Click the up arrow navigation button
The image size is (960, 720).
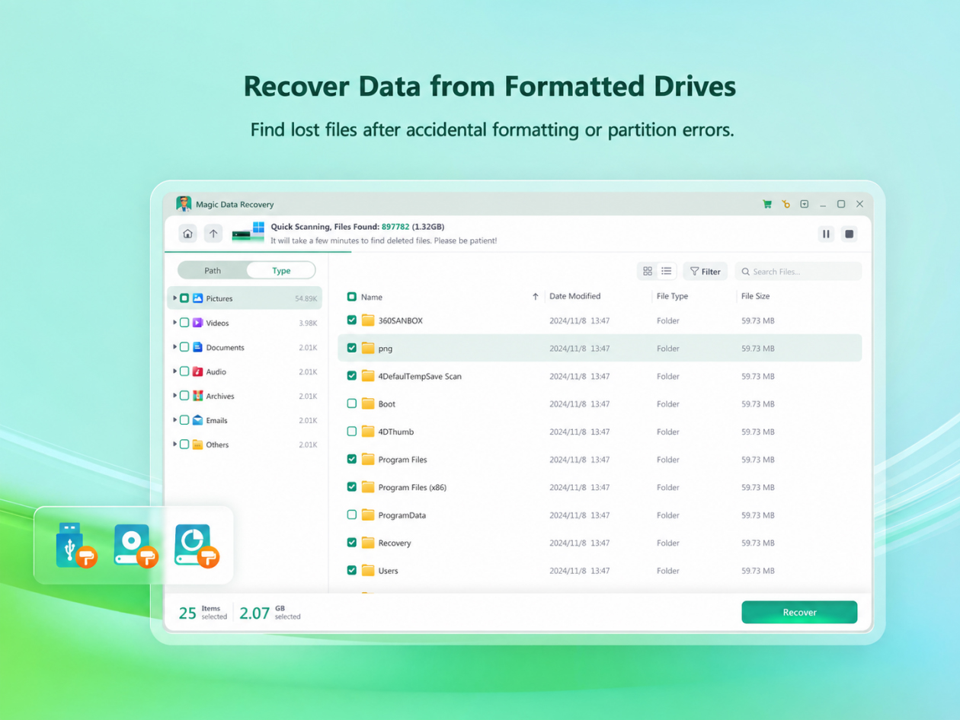click(x=213, y=234)
